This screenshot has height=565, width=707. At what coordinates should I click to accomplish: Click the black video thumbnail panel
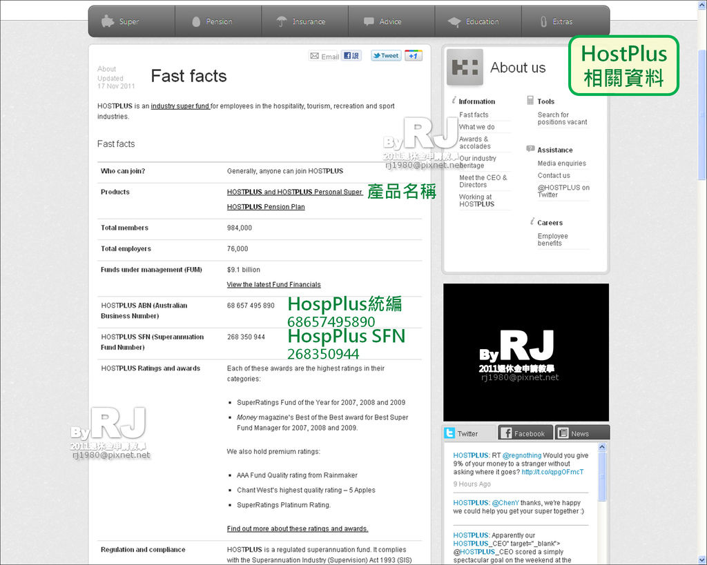point(525,353)
